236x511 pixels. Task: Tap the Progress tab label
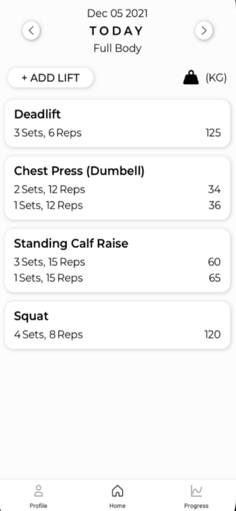pos(196,506)
